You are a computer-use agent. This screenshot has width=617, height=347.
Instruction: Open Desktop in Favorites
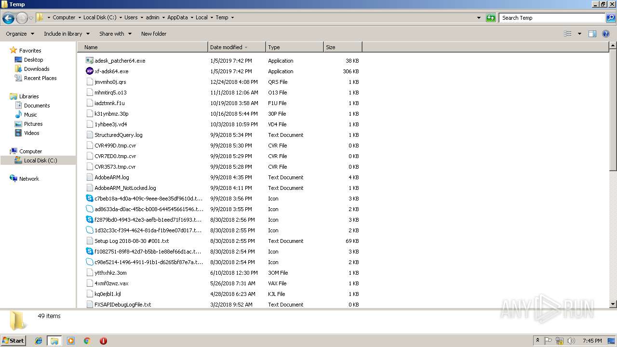(33, 60)
